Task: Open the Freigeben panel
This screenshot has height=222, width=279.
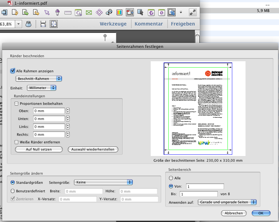Action: 183,24
